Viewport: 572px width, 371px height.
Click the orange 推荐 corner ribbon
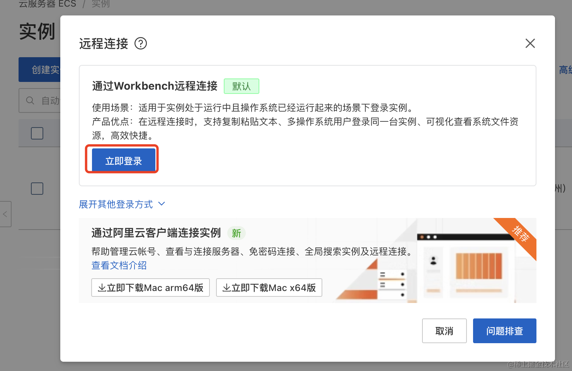[x=520, y=234]
